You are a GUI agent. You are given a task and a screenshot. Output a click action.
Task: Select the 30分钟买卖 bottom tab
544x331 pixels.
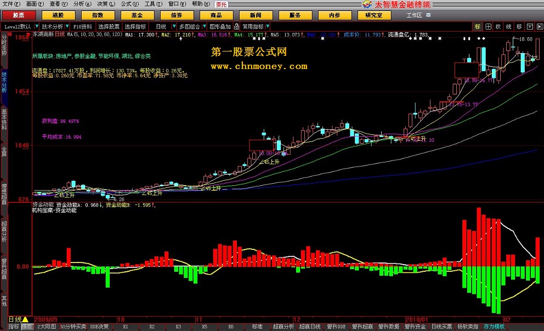click(73, 327)
